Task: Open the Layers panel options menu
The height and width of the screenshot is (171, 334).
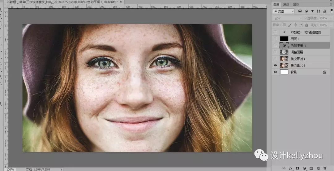Action: tap(331, 4)
